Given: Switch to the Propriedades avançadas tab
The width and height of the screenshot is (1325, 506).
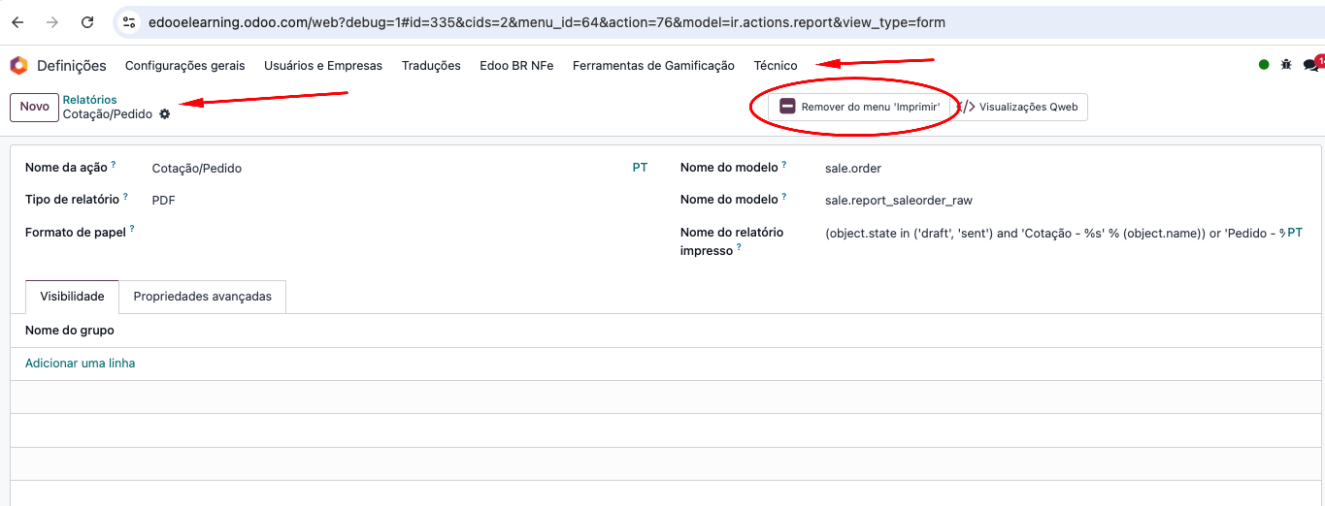Looking at the screenshot, I should click(x=203, y=297).
